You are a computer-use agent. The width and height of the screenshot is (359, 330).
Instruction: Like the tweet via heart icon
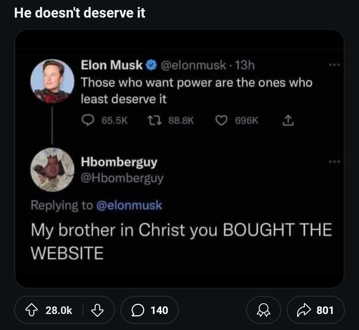pyautogui.click(x=221, y=121)
